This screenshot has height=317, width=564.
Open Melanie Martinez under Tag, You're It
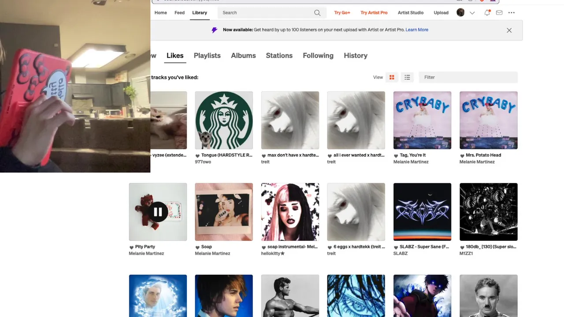411,162
